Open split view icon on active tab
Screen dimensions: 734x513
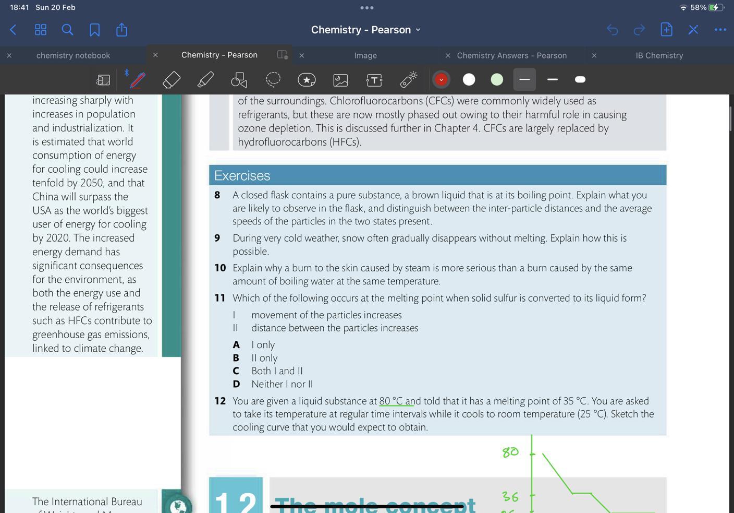point(282,55)
